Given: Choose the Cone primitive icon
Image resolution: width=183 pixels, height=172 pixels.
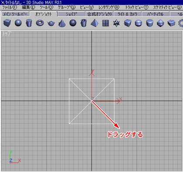Looking at the screenshot, I should 62,23.
